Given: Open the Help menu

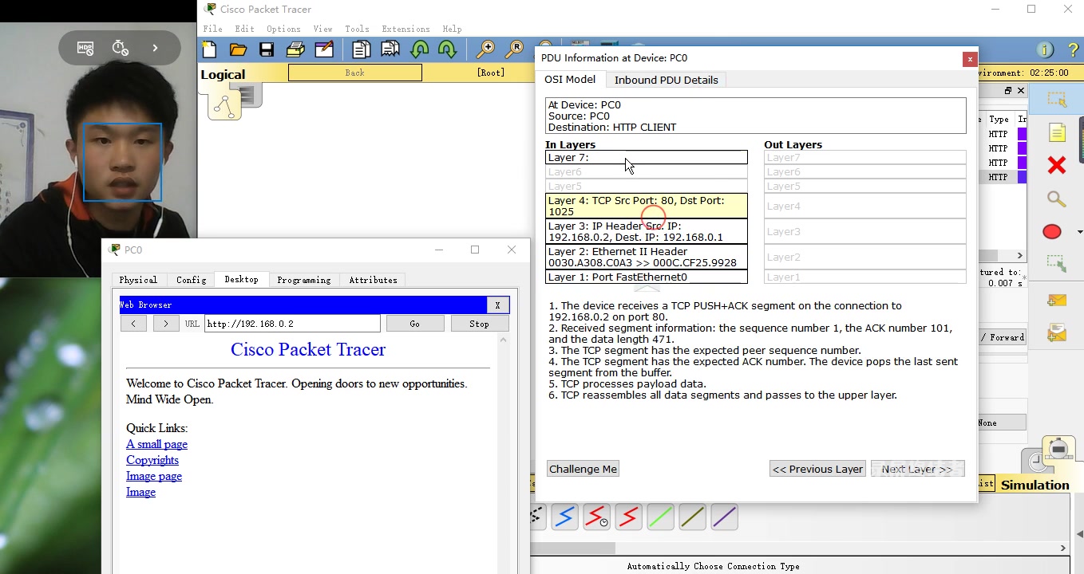Looking at the screenshot, I should click(x=452, y=29).
